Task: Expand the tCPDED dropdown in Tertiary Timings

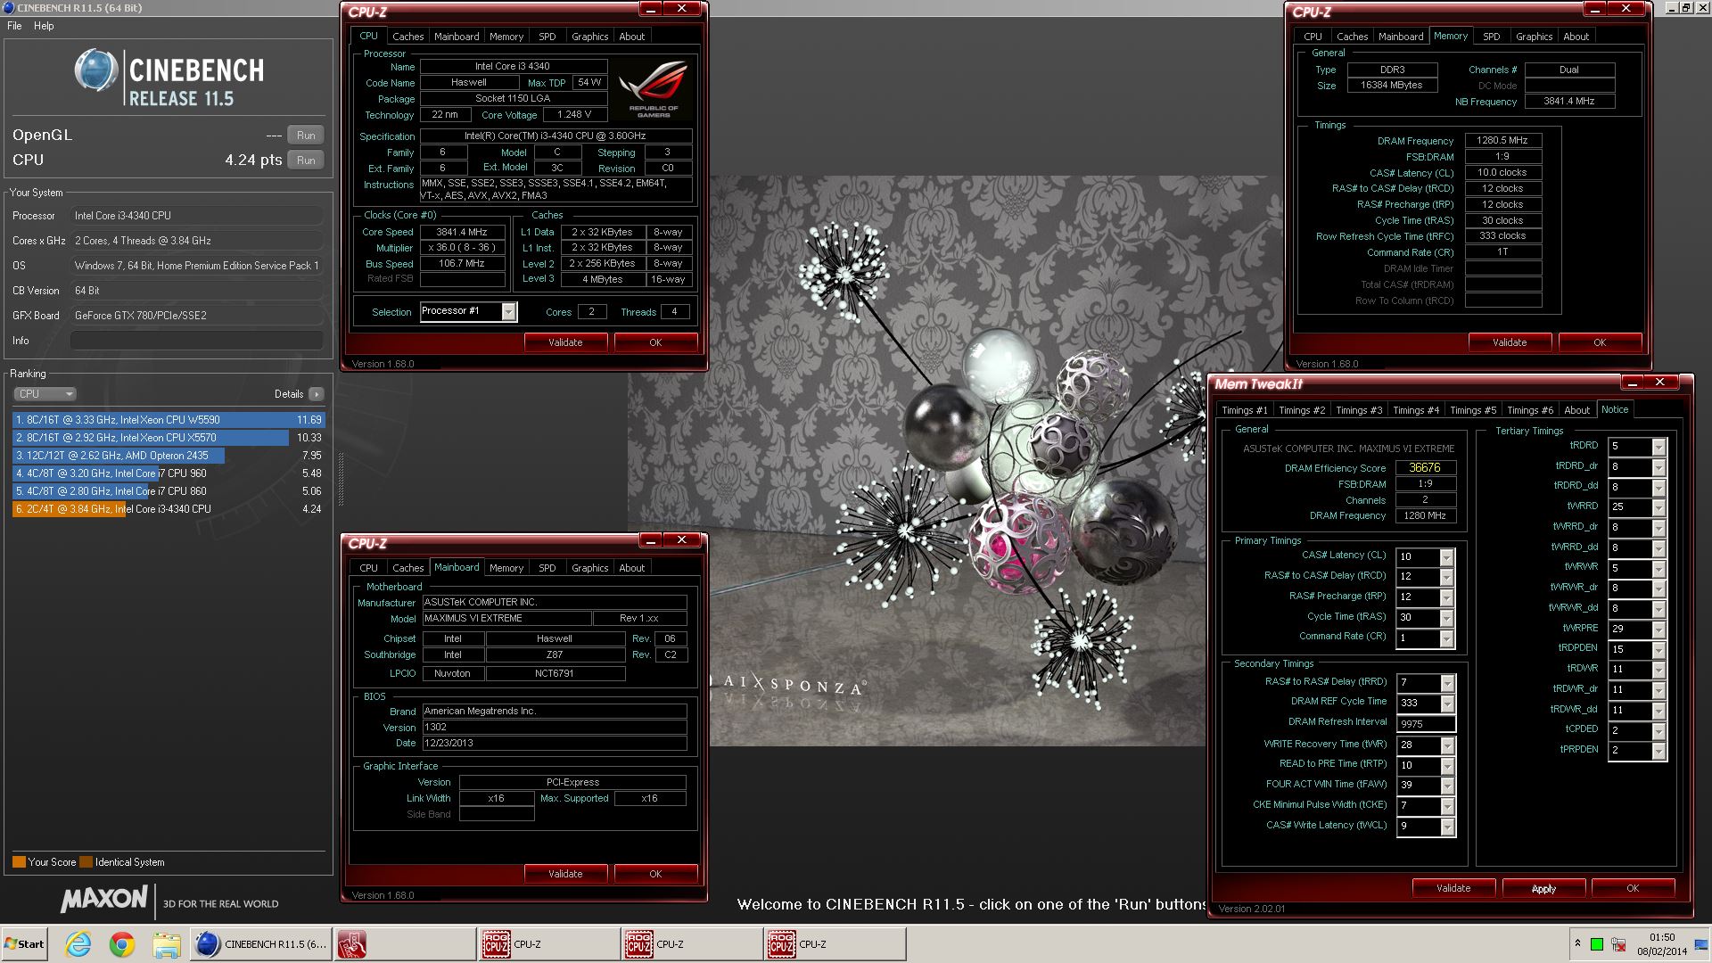Action: pos(1658,731)
